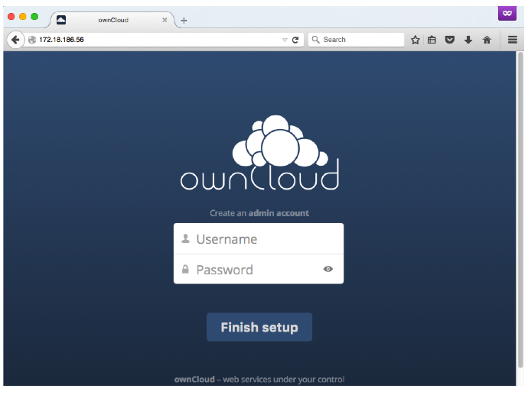This screenshot has width=528, height=395.
Task: Close the window with the red button
Action: pos(11,17)
